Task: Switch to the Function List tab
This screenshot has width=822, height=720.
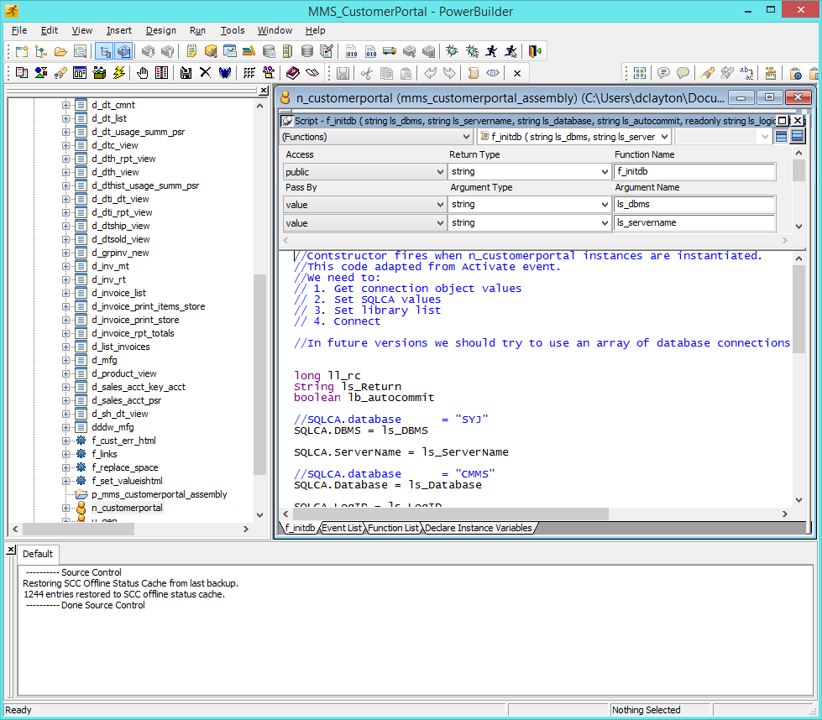Action: 393,528
